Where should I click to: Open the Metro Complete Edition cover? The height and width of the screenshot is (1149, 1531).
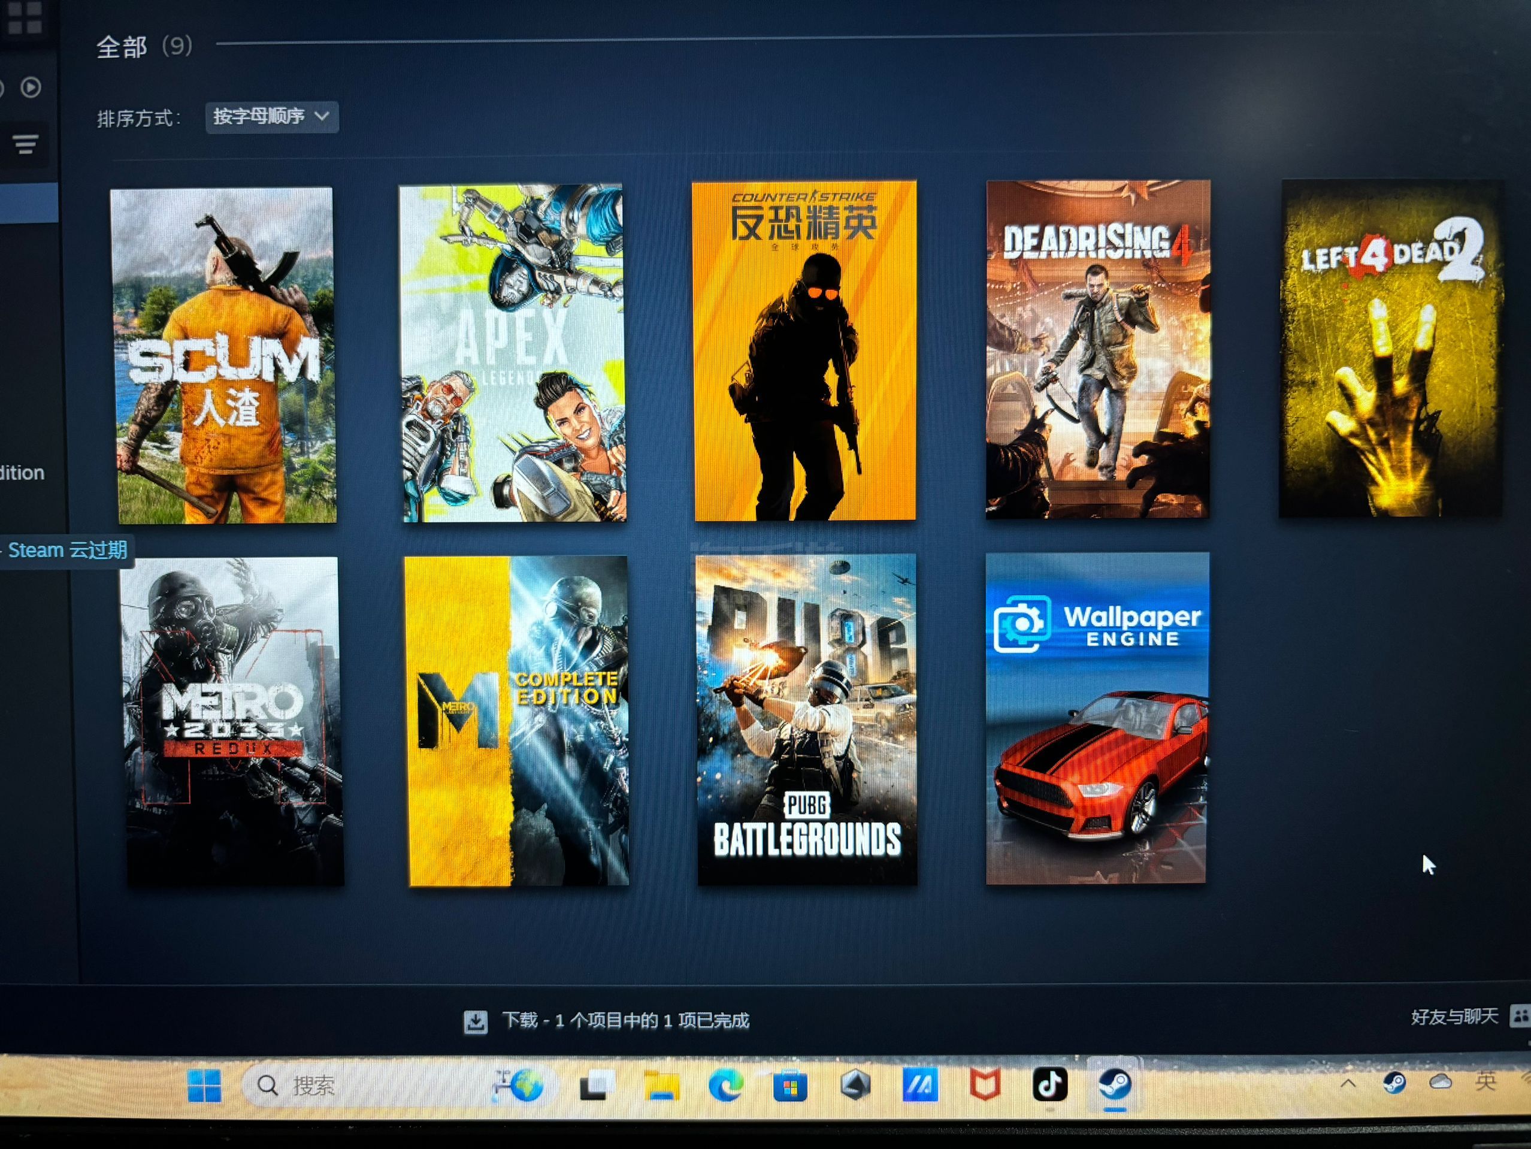517,721
